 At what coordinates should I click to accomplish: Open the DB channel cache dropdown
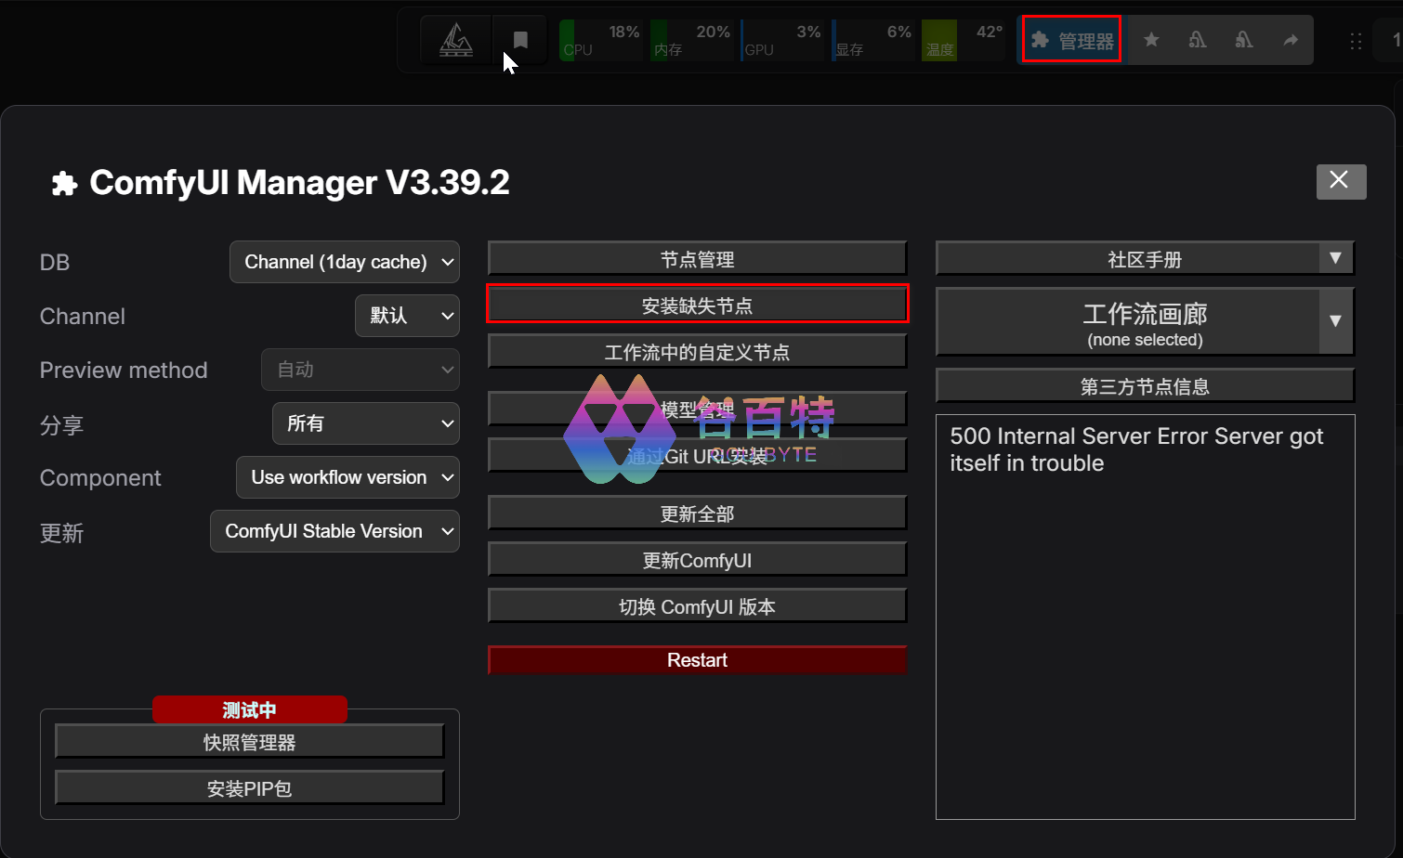(x=345, y=262)
